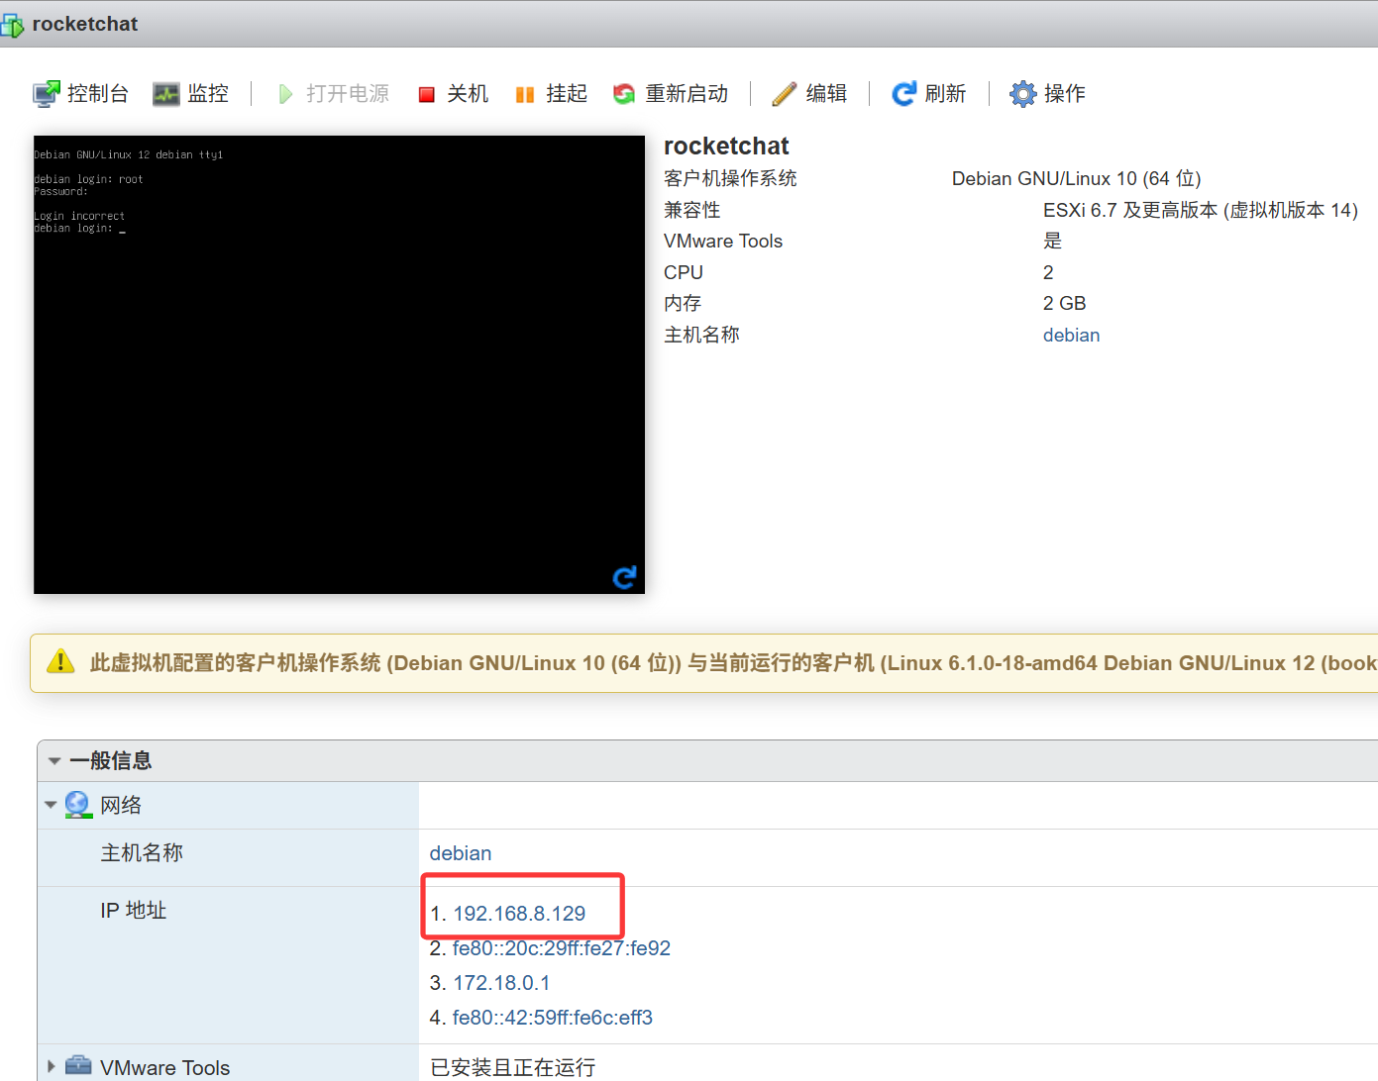This screenshot has width=1378, height=1081.
Task: Click the VMware Tools toolbox icon
Action: (x=78, y=1066)
